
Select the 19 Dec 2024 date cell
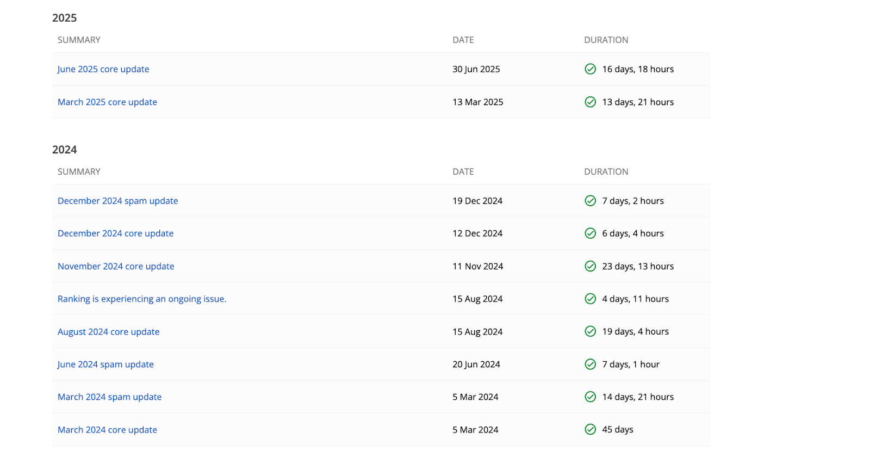tap(477, 201)
